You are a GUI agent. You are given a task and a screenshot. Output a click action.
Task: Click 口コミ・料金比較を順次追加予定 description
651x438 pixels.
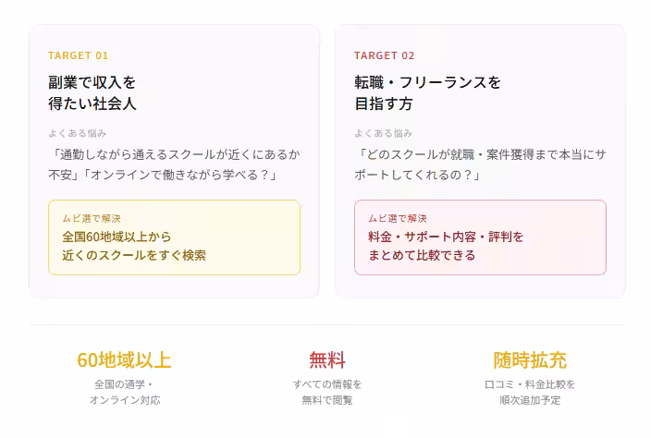(x=530, y=392)
